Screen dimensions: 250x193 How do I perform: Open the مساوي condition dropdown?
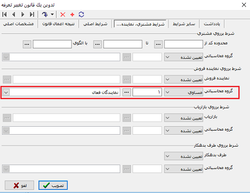coord(183,92)
